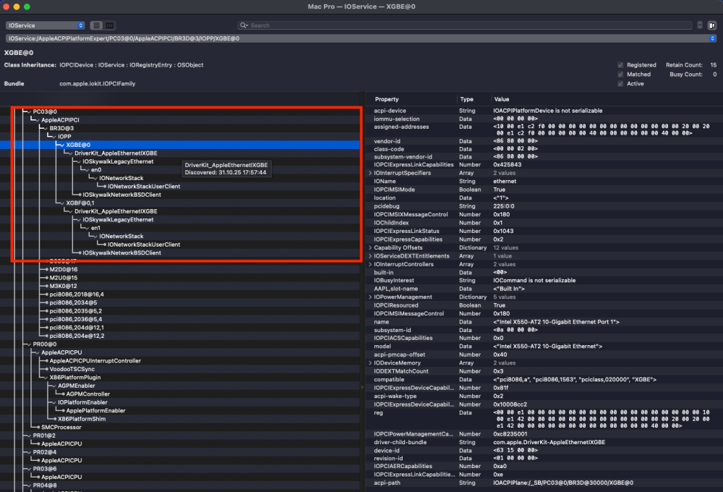
Task: Select the IOPP tree entry
Action: point(64,137)
